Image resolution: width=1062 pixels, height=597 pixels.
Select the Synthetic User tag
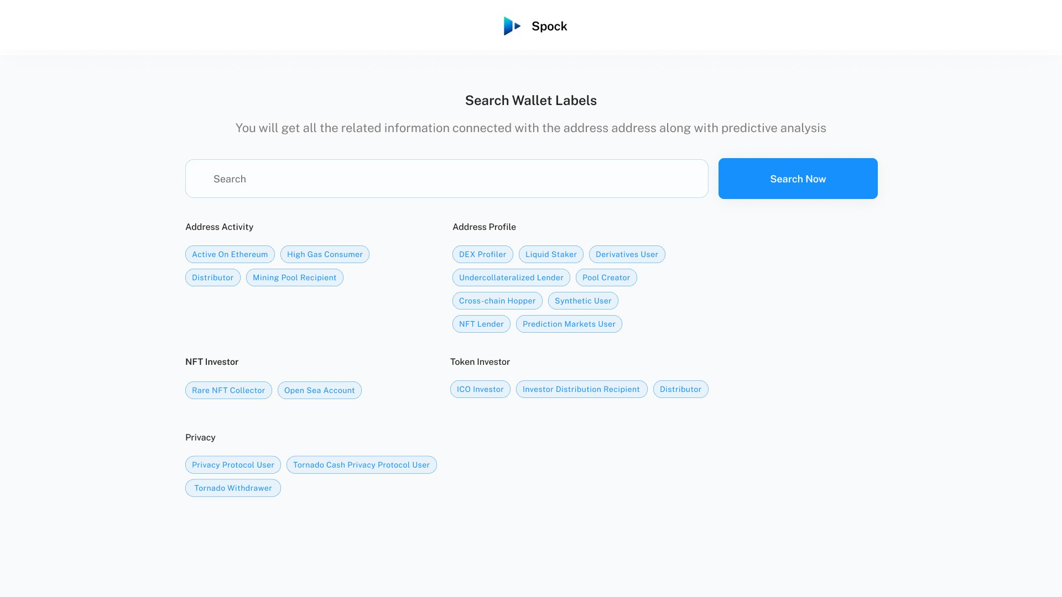(x=583, y=301)
